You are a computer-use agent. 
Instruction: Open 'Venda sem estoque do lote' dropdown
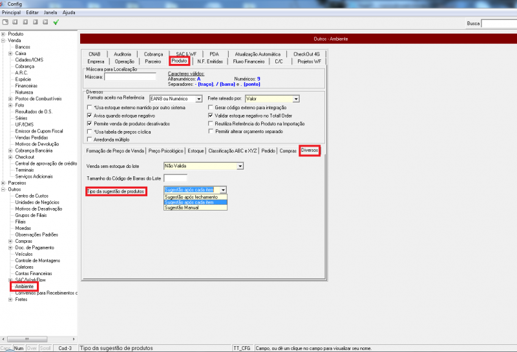[240, 166]
